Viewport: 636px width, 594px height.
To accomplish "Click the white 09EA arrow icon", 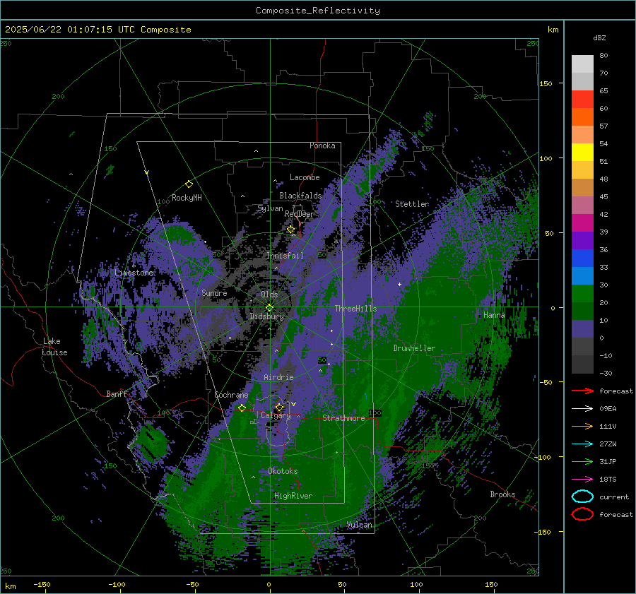I will coord(582,409).
